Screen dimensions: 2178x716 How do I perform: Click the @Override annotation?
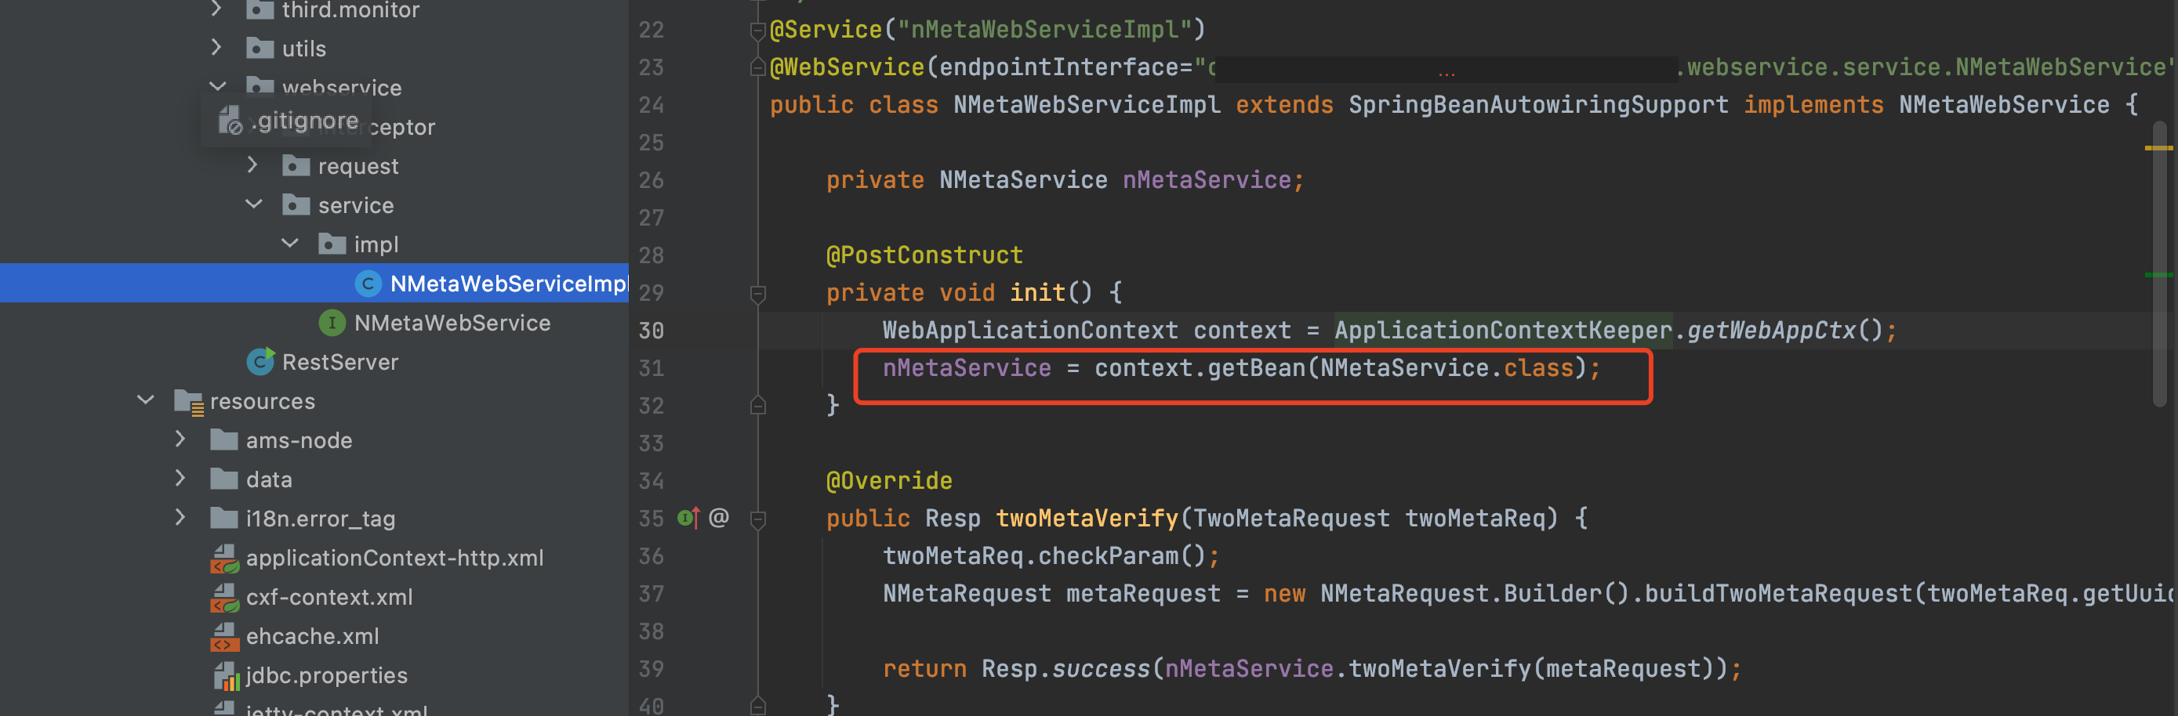[888, 480]
